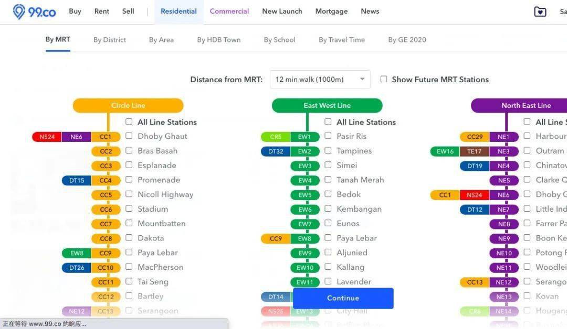Click the Buy link in header
The height and width of the screenshot is (329, 567).
(x=75, y=11)
